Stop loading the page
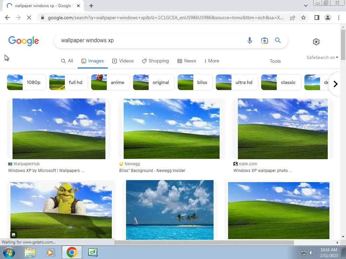 (29, 18)
